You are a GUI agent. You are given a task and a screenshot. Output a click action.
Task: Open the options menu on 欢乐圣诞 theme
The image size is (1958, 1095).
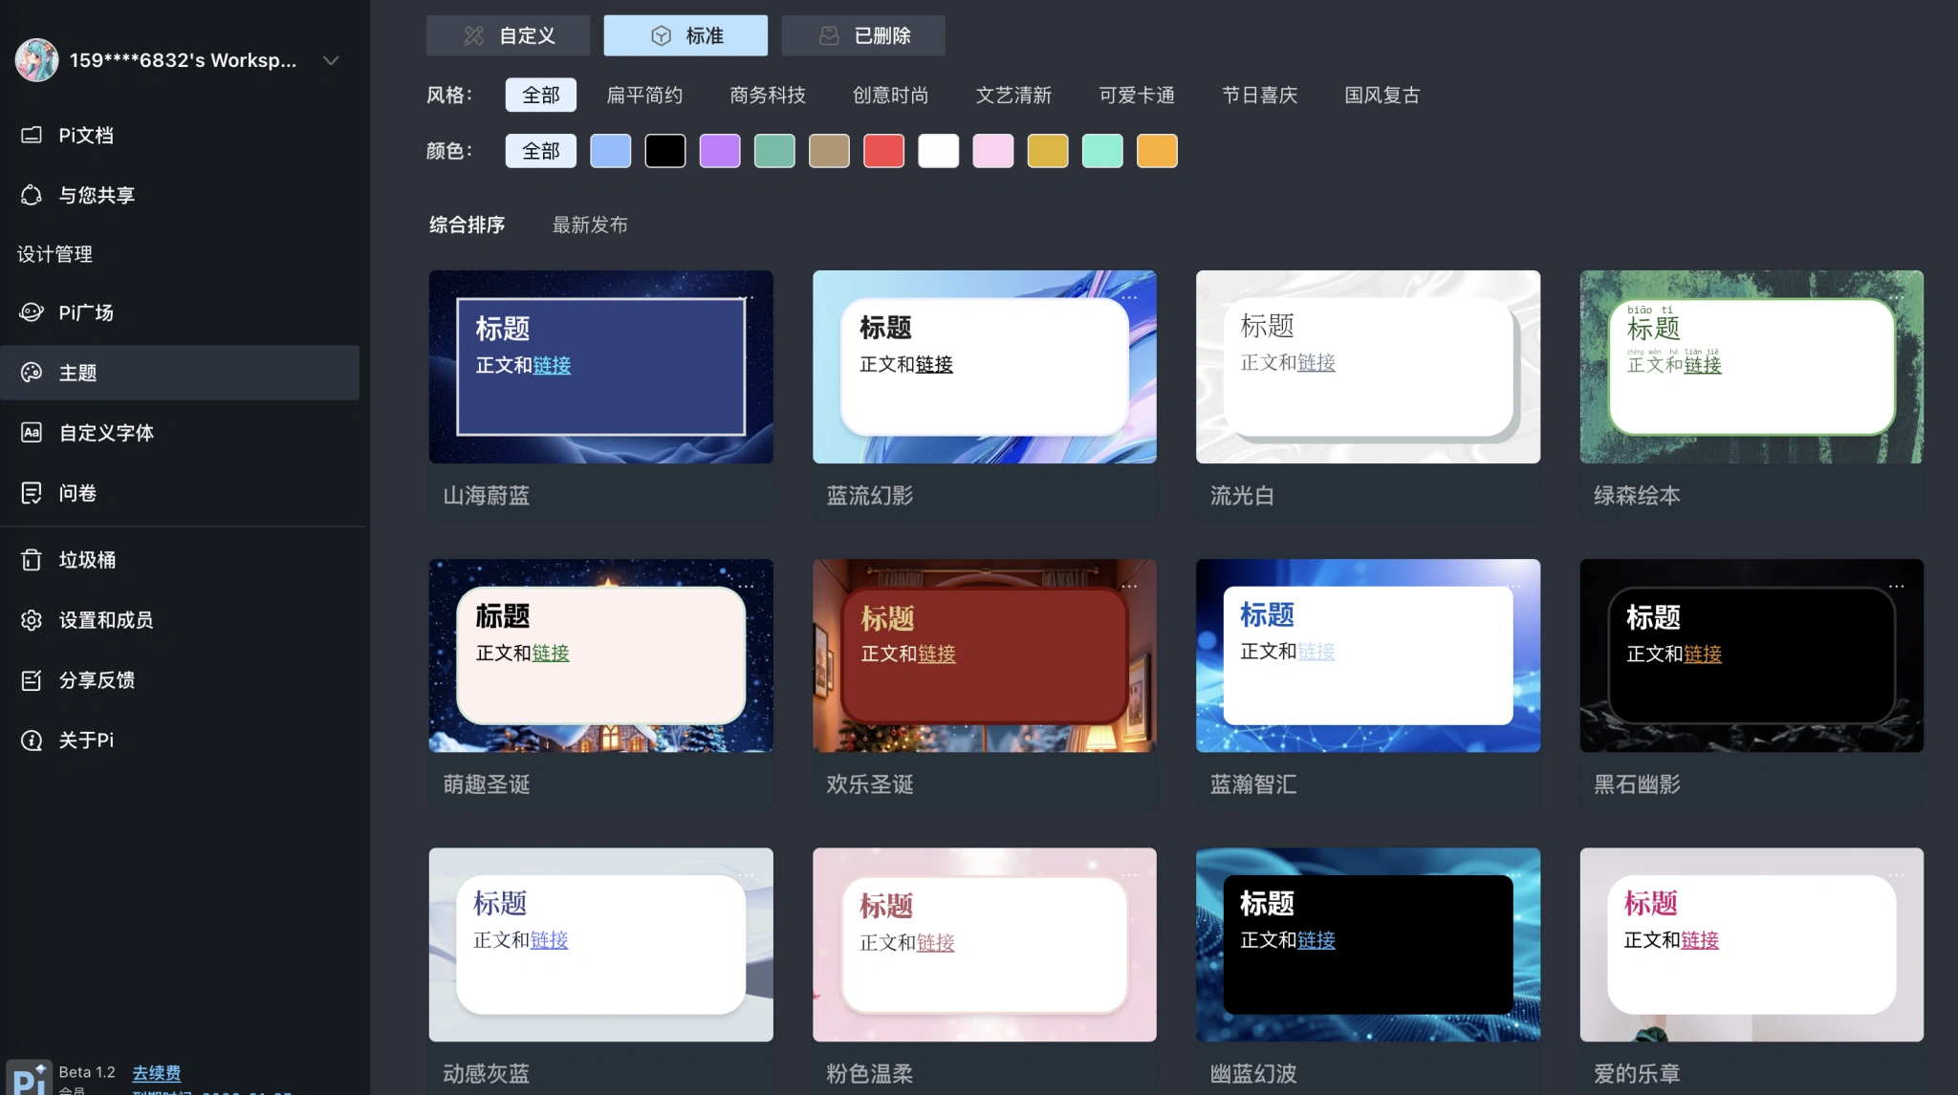(x=1129, y=586)
